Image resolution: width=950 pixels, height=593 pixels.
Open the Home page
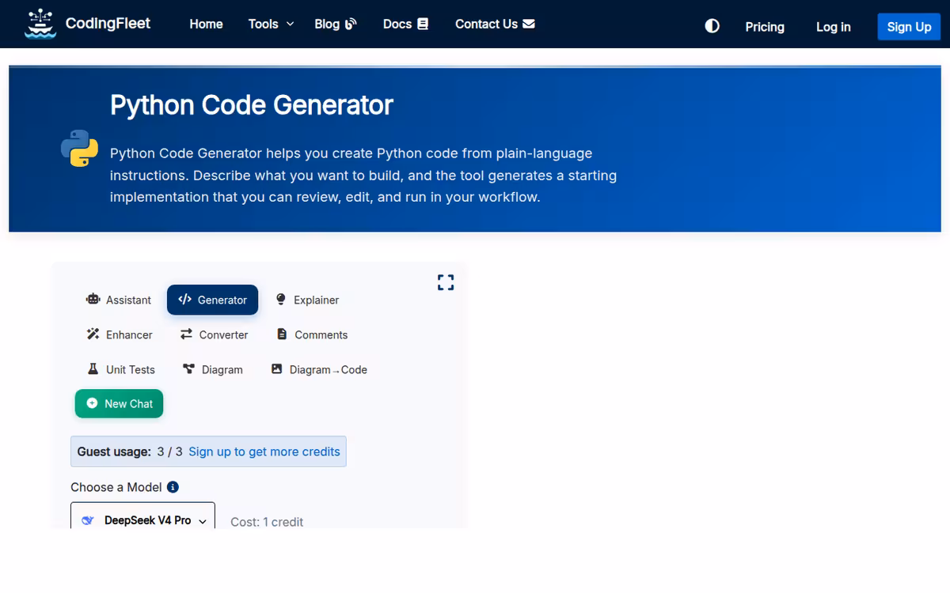(x=206, y=24)
